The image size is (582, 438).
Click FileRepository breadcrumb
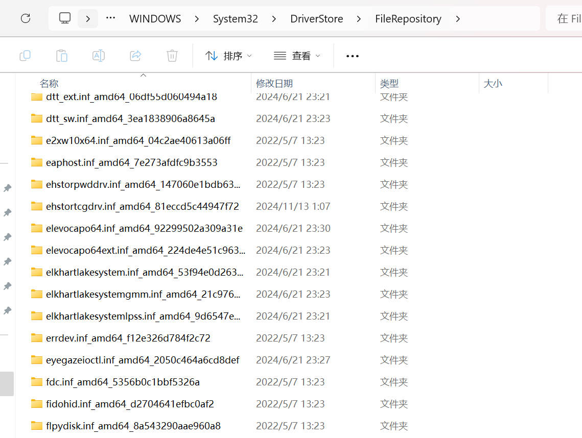[x=408, y=18]
